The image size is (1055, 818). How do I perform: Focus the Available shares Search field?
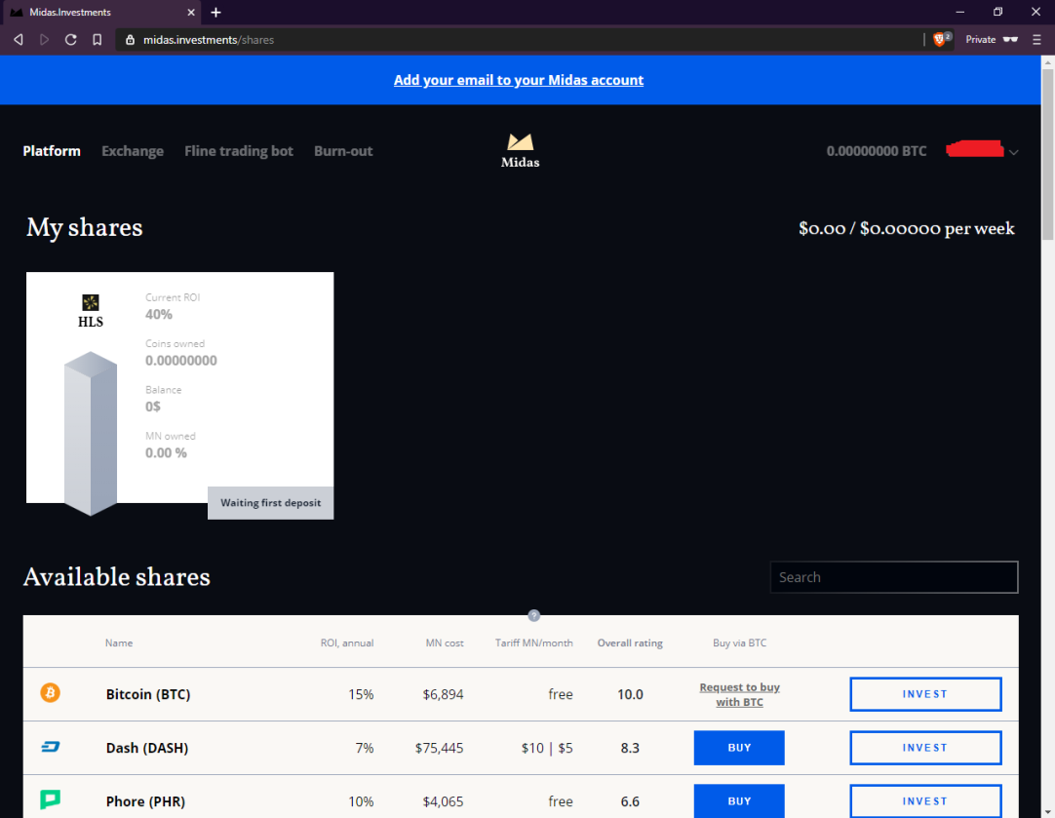pos(893,577)
